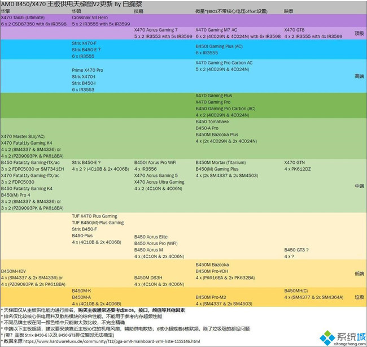Click 'X470 Aorus Ultra Gaming' entry

pyautogui.click(x=159, y=182)
